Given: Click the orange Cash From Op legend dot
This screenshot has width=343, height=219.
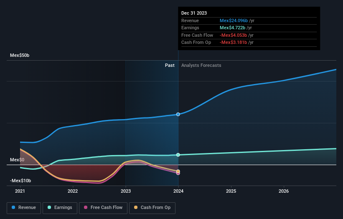Looking at the screenshot, I should [136, 207].
